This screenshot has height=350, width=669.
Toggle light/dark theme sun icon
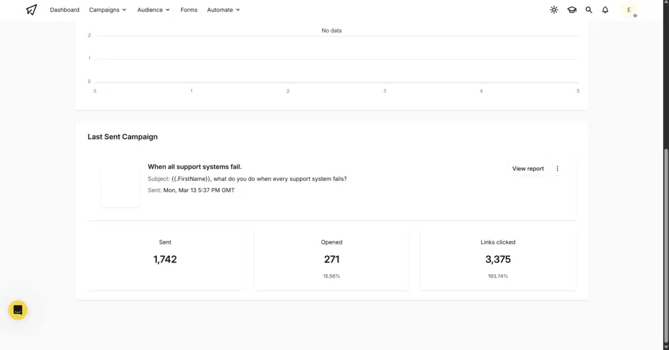point(554,10)
